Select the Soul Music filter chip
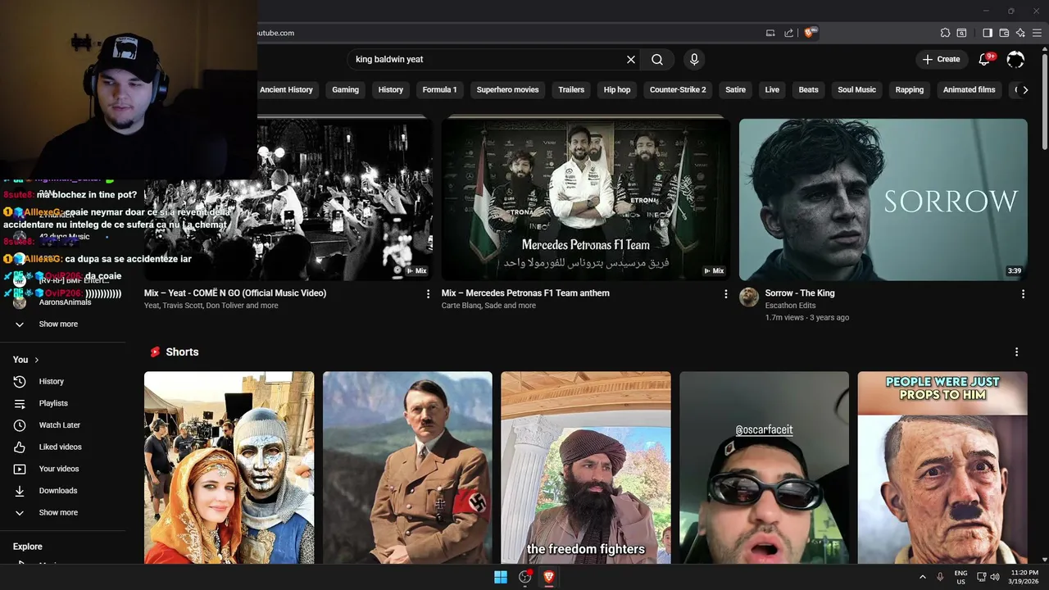Image resolution: width=1049 pixels, height=590 pixels. pyautogui.click(x=856, y=90)
